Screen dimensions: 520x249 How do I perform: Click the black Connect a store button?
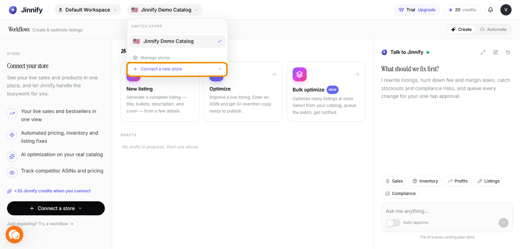coord(56,208)
